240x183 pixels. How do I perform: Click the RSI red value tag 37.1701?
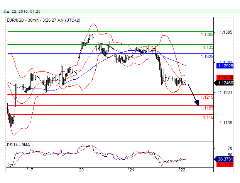tap(225, 164)
